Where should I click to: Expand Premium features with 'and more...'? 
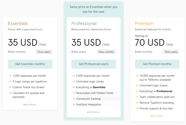(x=157, y=116)
